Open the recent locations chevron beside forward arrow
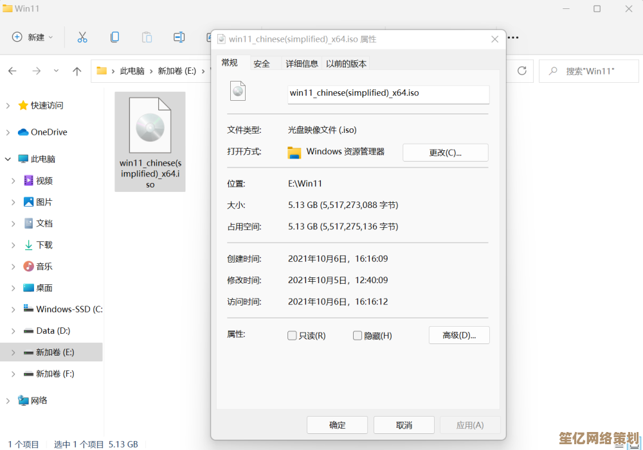The image size is (643, 450). [56, 71]
